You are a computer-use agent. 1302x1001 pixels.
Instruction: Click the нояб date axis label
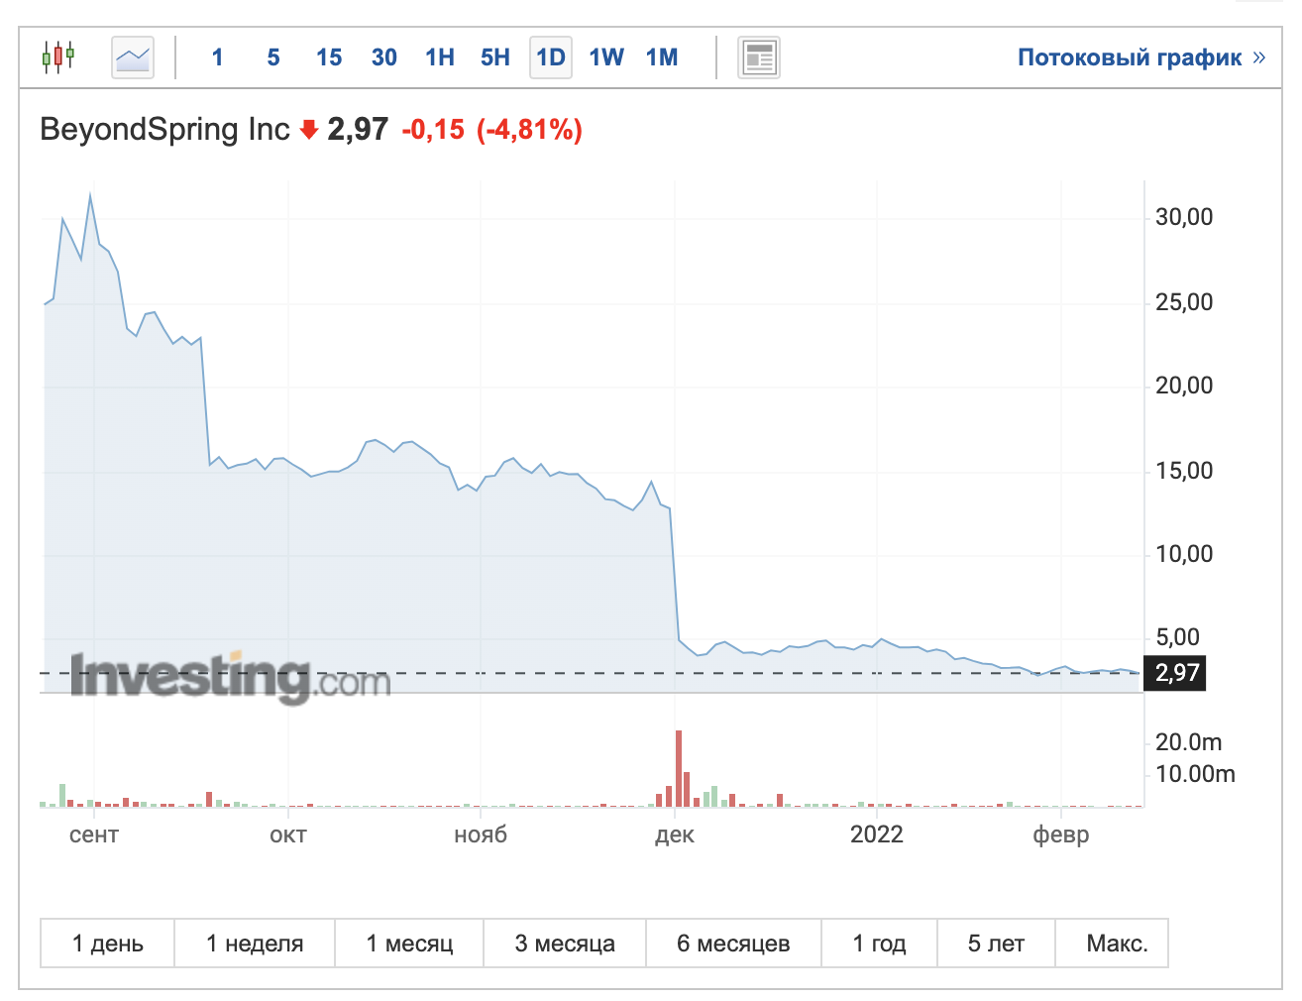[481, 834]
